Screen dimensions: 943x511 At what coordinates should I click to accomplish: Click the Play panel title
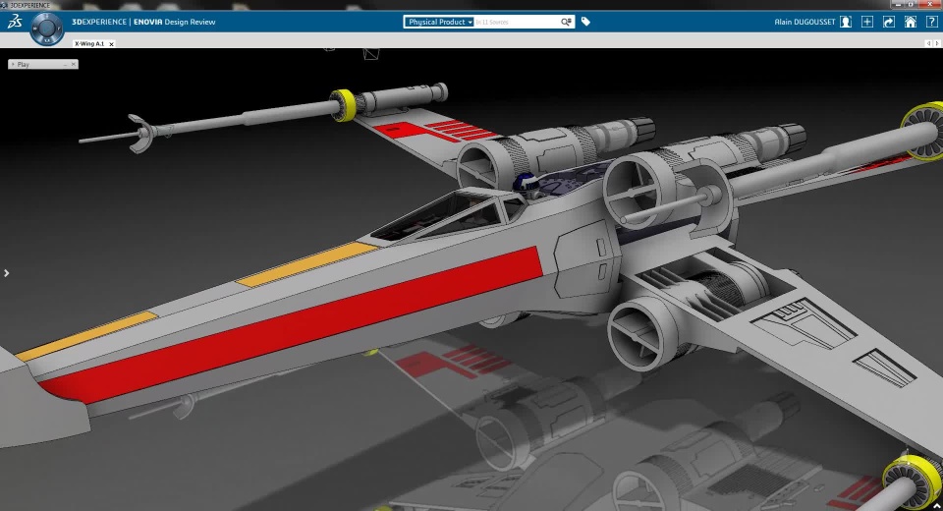(x=24, y=64)
